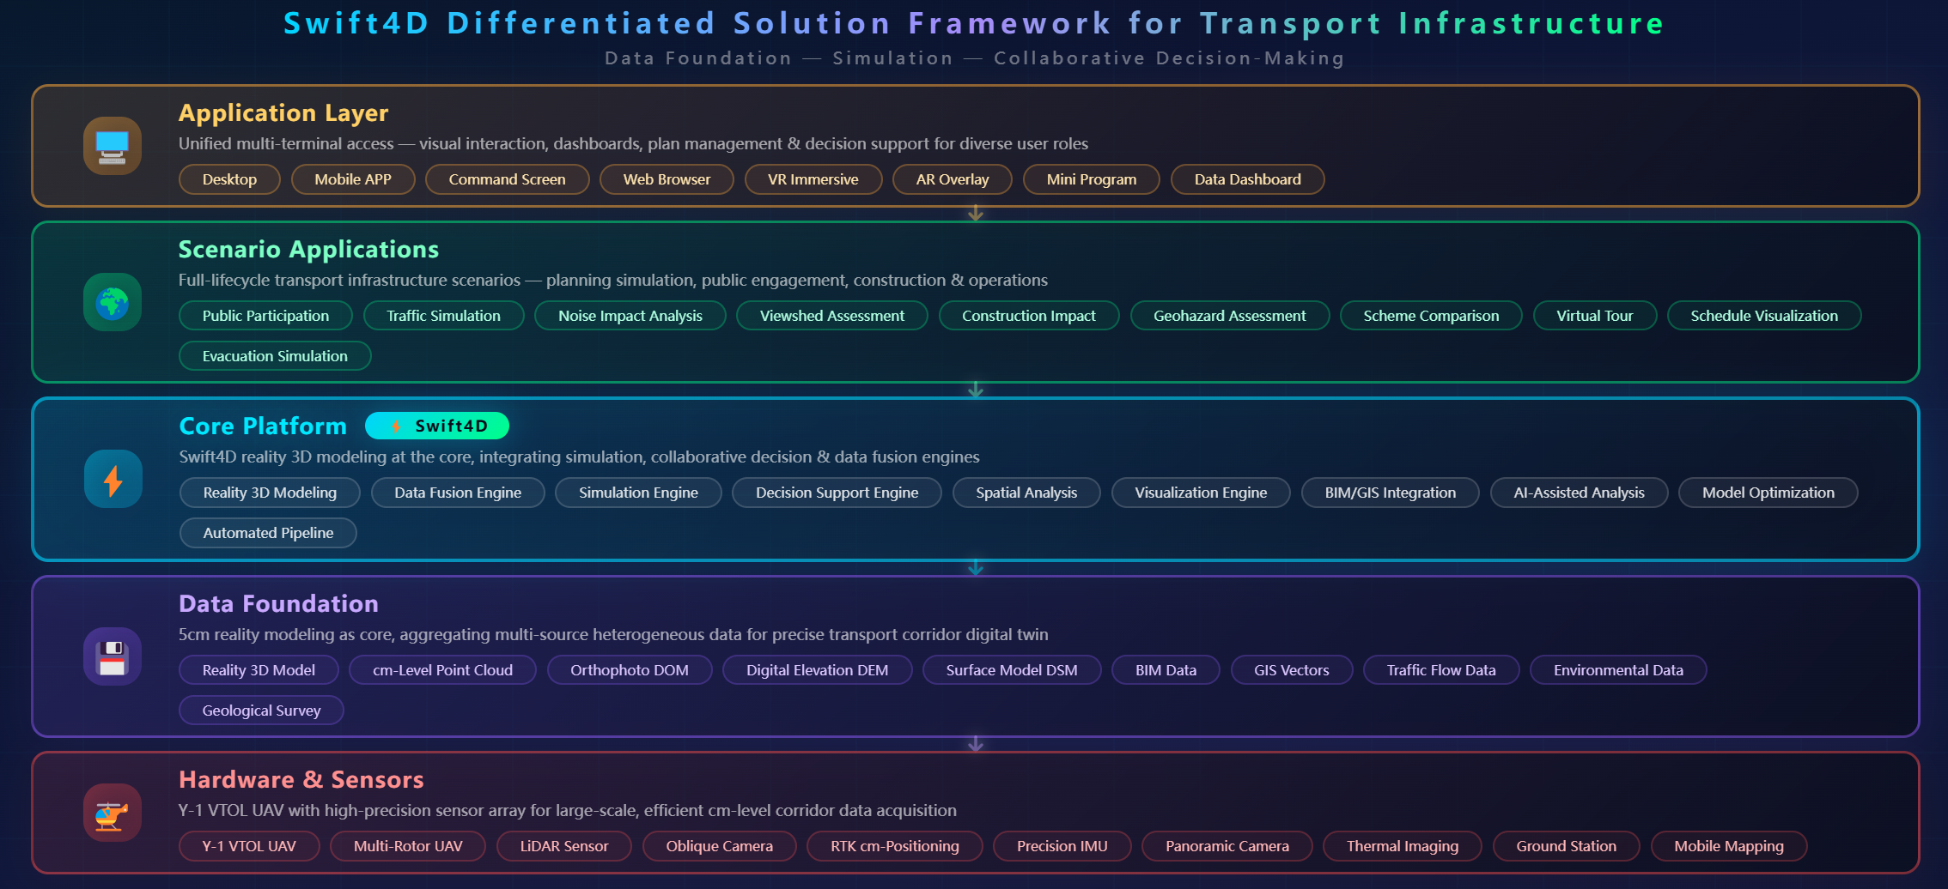Click the Application Layer computer monitor icon
This screenshot has width=1948, height=889.
point(113,146)
